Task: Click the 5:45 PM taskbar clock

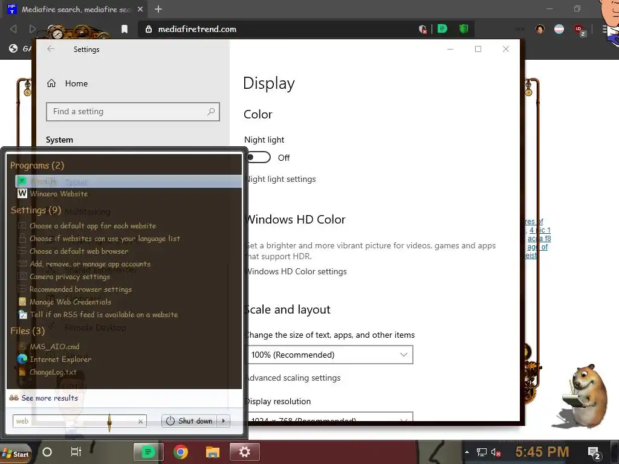Action: [542, 452]
